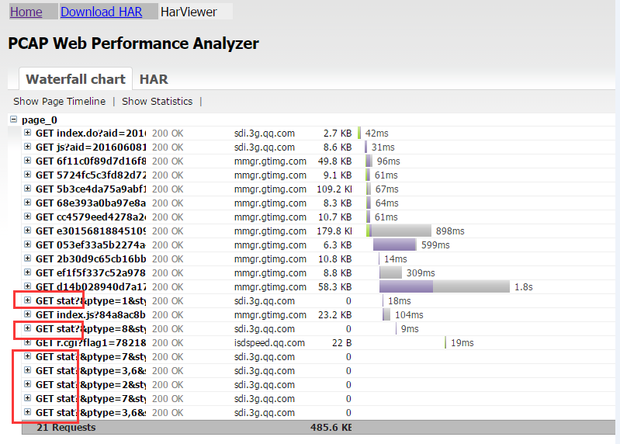The width and height of the screenshot is (620, 444).
Task: Click Show Page Timeline
Action: (x=59, y=101)
